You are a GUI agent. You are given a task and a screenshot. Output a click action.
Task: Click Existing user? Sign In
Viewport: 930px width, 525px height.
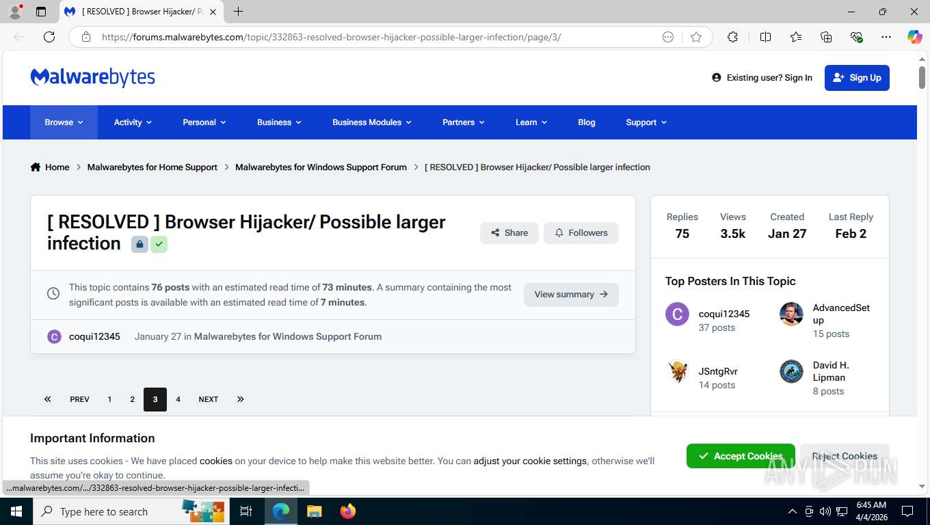(762, 78)
